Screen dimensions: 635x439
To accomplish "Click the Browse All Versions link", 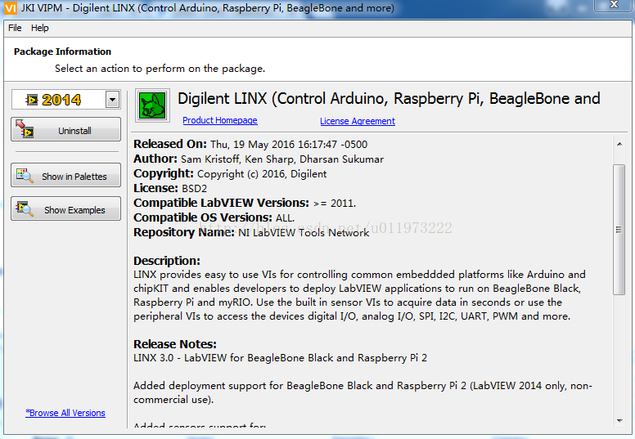I will tap(65, 413).
